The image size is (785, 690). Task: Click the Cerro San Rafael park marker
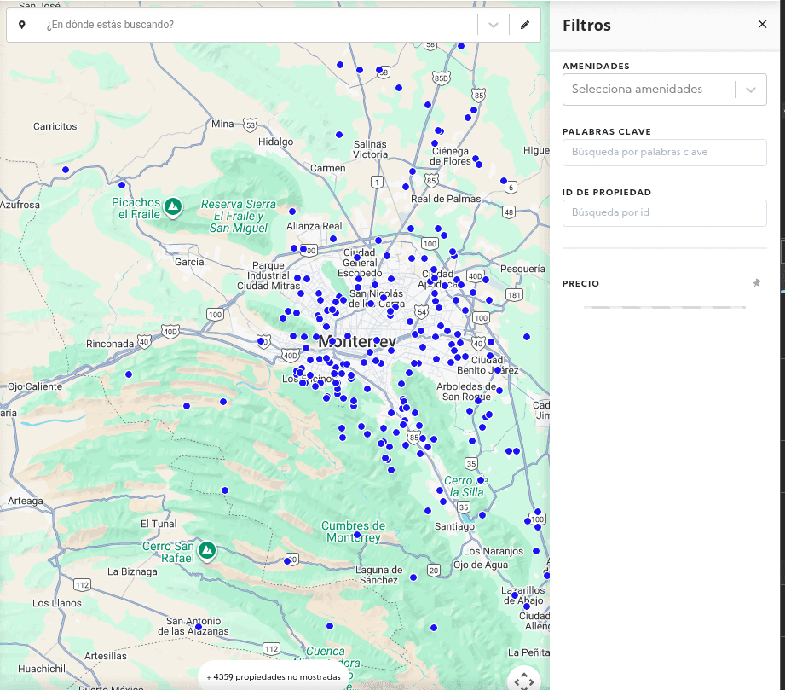[x=206, y=550]
